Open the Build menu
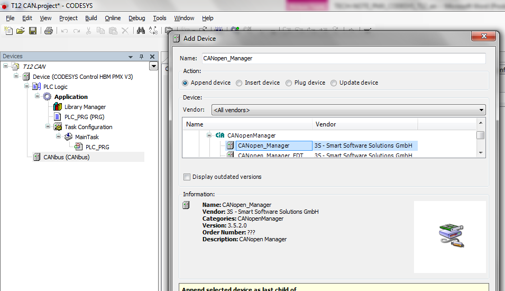This screenshot has height=291, width=505. 91,18
